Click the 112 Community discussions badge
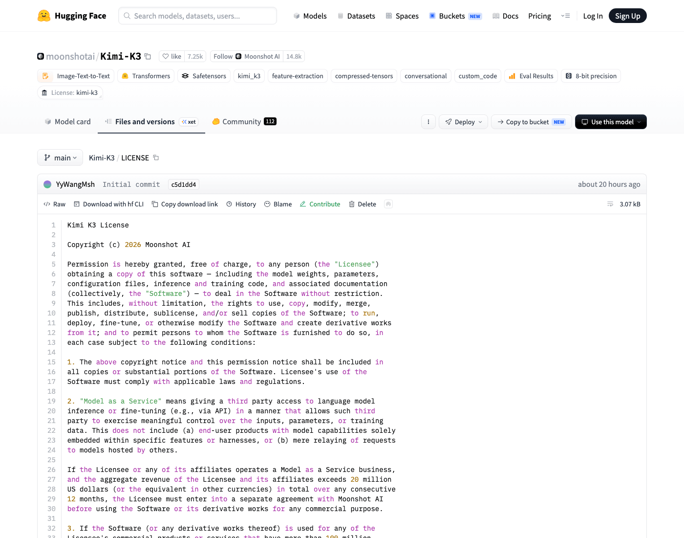The width and height of the screenshot is (684, 538). [x=270, y=121]
